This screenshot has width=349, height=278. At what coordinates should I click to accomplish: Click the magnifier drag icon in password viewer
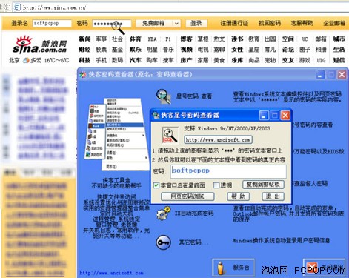coord(170,135)
